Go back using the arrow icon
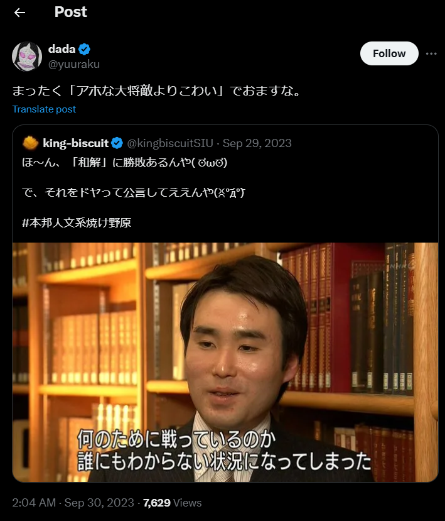445x521 pixels. point(19,13)
